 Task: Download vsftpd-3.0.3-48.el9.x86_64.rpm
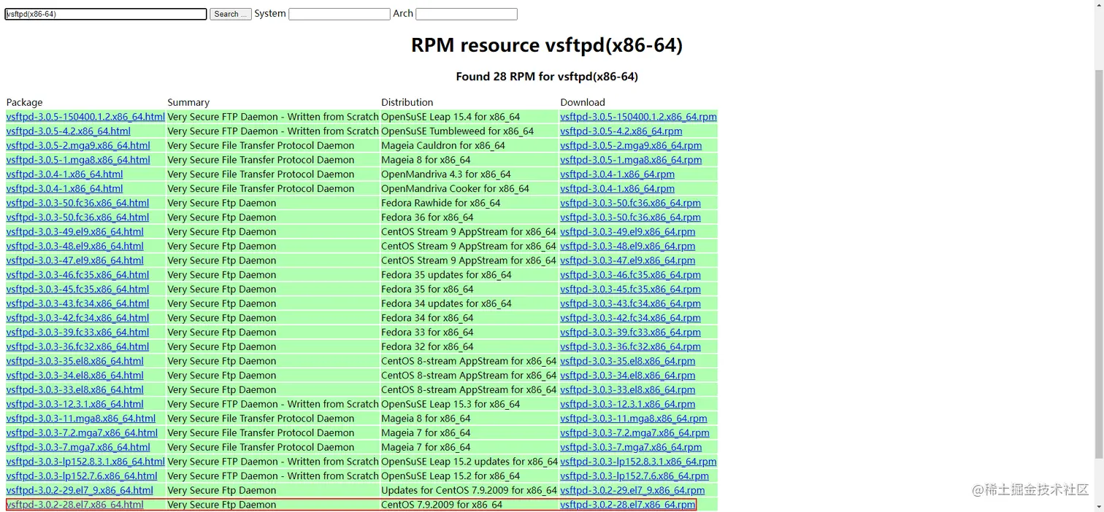point(627,246)
